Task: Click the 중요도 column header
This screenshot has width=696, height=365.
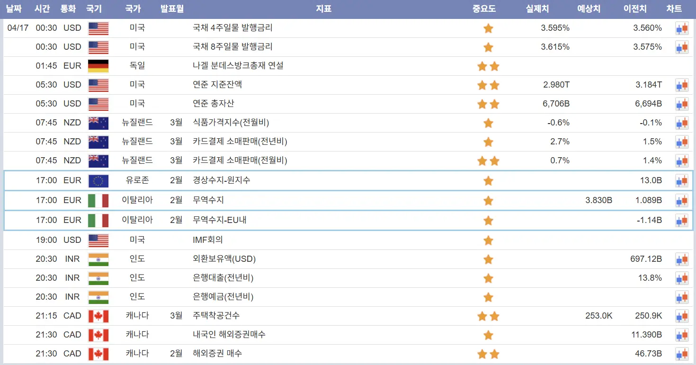Action: tap(484, 9)
